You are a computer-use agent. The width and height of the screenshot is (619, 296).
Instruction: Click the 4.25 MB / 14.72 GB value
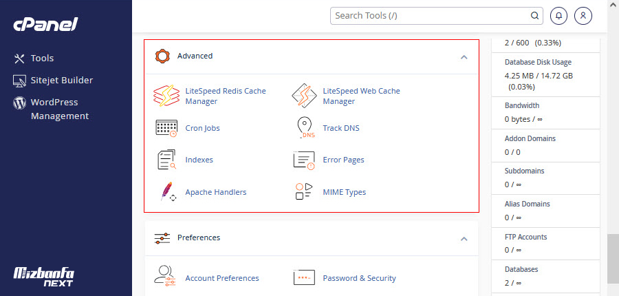click(539, 76)
